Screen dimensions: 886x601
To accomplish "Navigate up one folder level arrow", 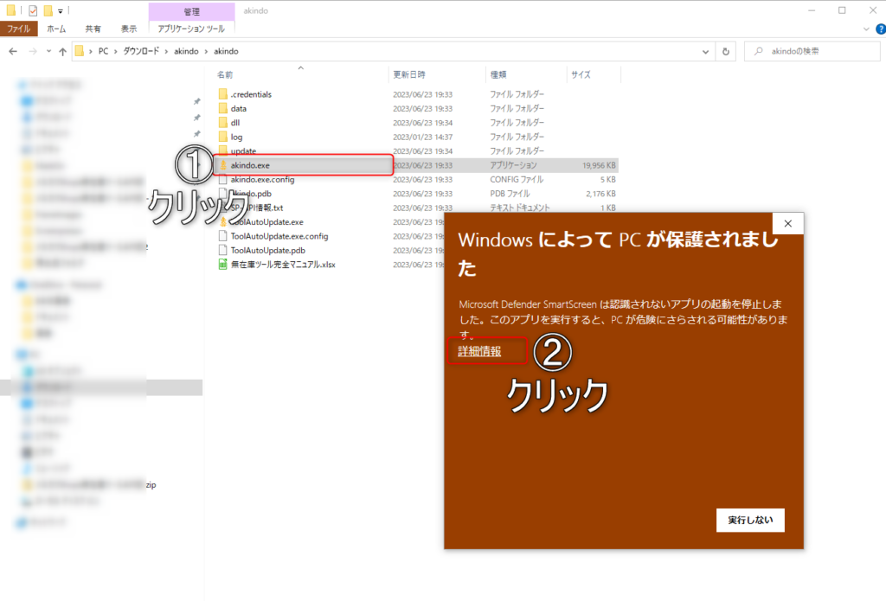I will 61,52.
